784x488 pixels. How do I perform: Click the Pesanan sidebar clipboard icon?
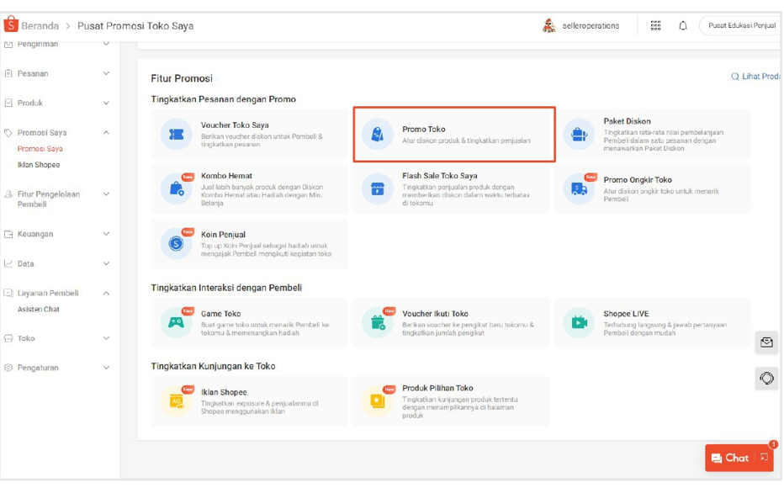[x=8, y=73]
